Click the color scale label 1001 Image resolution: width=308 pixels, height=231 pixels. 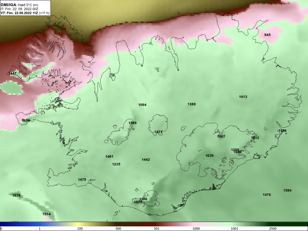tap(234, 229)
